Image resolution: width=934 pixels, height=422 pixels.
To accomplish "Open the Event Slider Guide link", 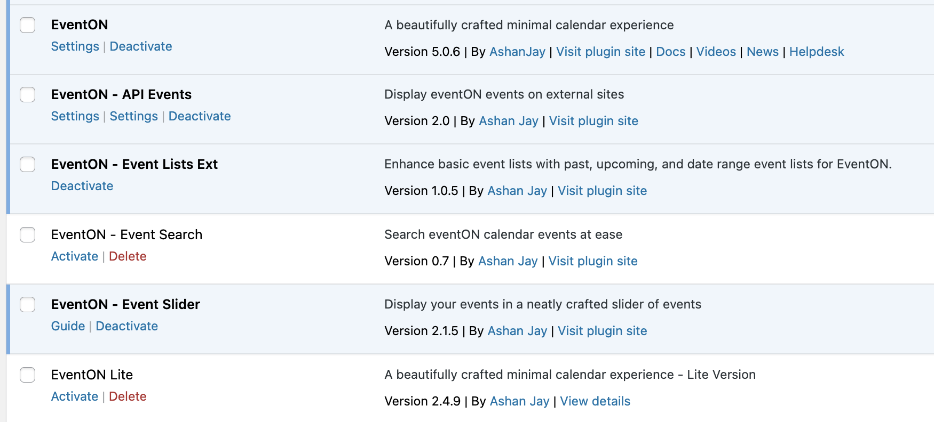I will click(68, 327).
